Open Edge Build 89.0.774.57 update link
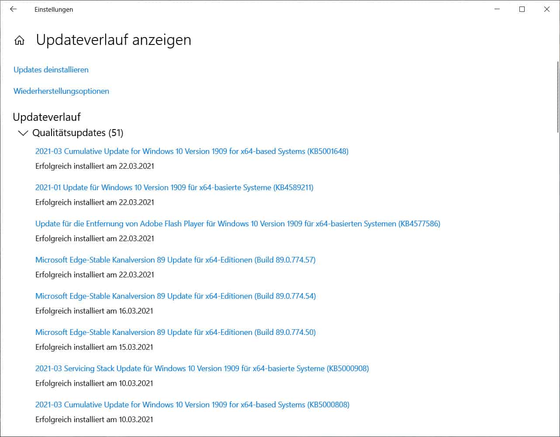The width and height of the screenshot is (560, 437). (176, 260)
